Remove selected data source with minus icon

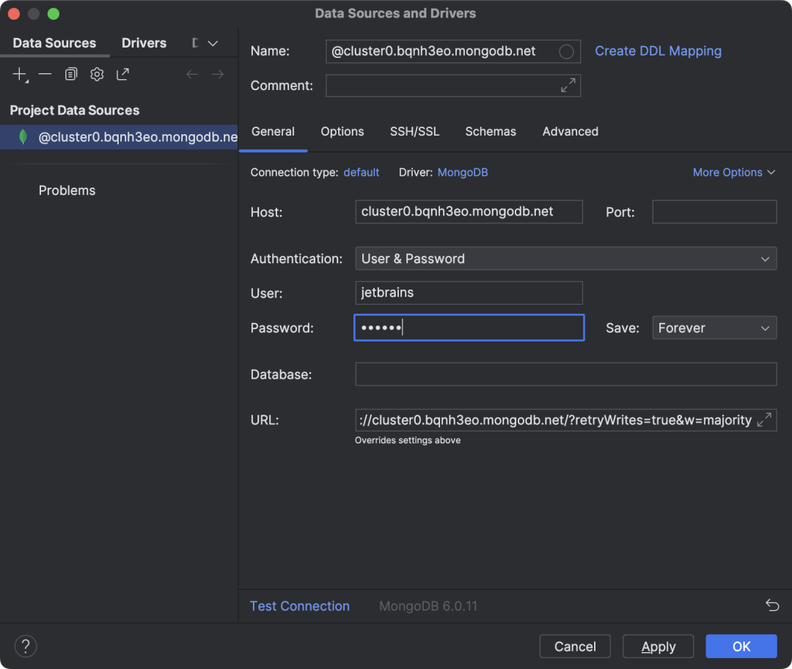(45, 75)
